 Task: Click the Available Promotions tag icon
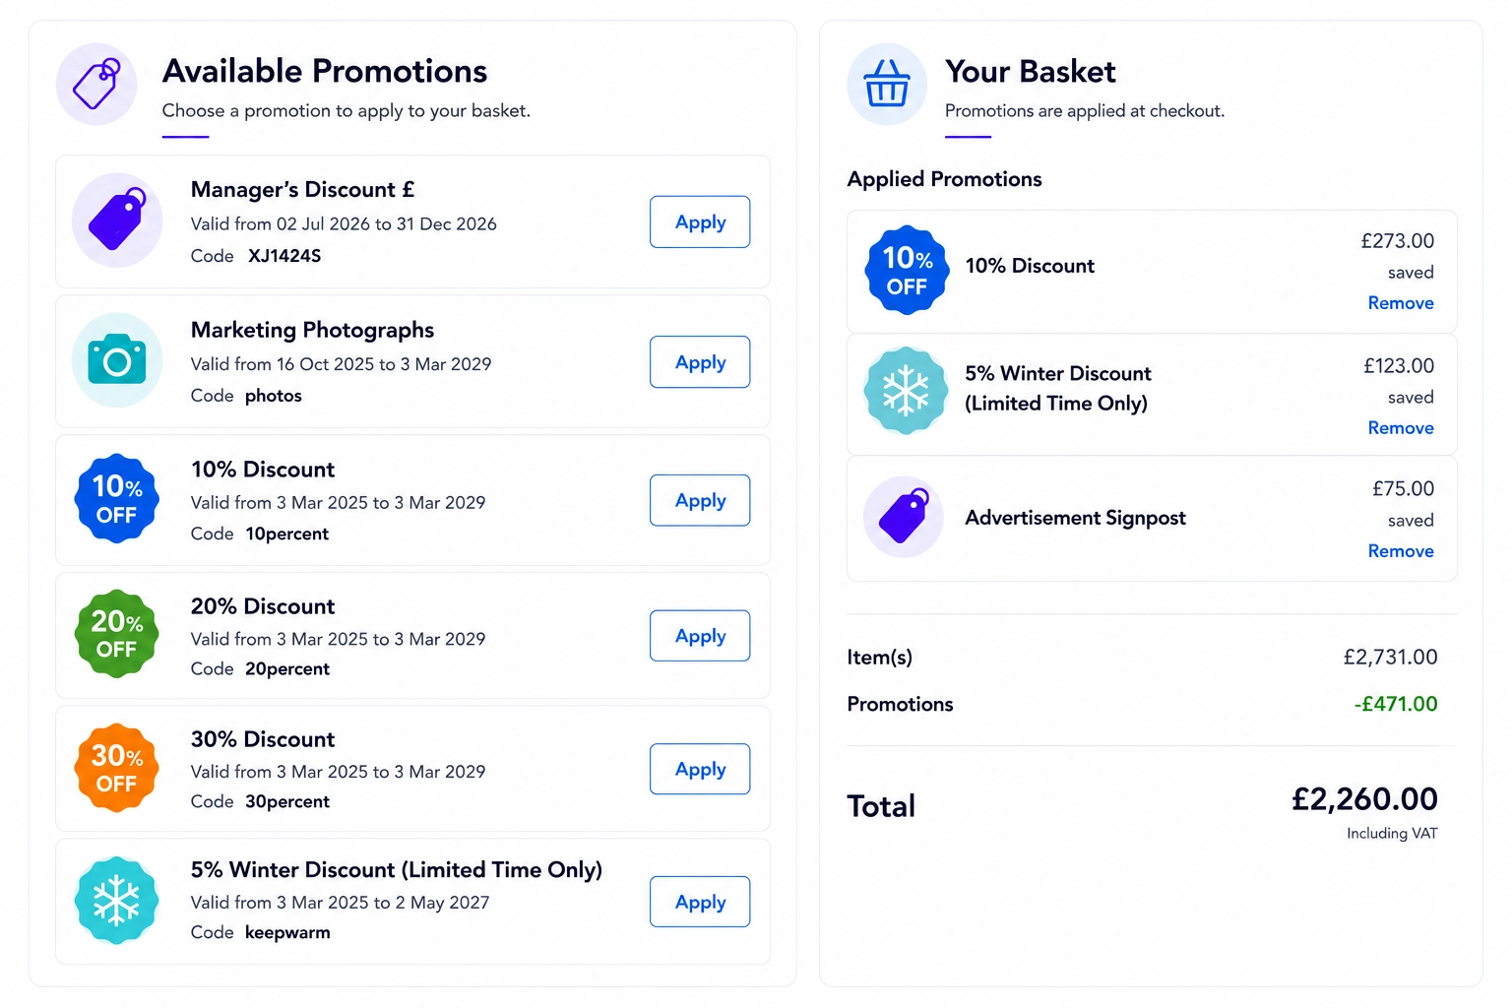click(x=96, y=84)
